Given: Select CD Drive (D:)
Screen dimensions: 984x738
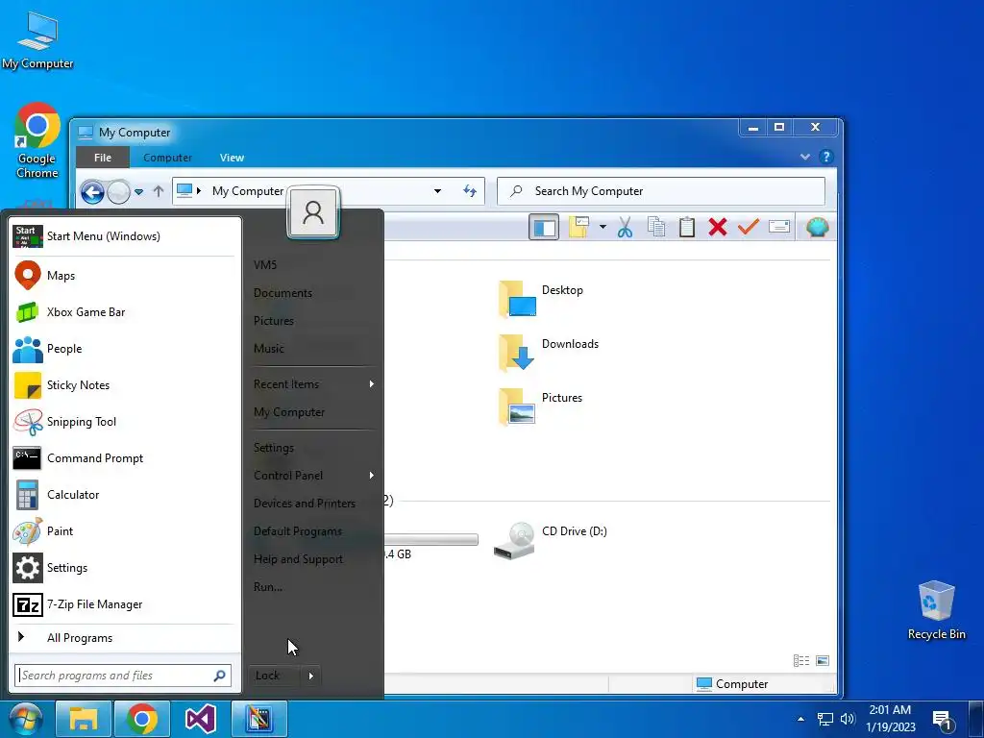Looking at the screenshot, I should 551,541.
